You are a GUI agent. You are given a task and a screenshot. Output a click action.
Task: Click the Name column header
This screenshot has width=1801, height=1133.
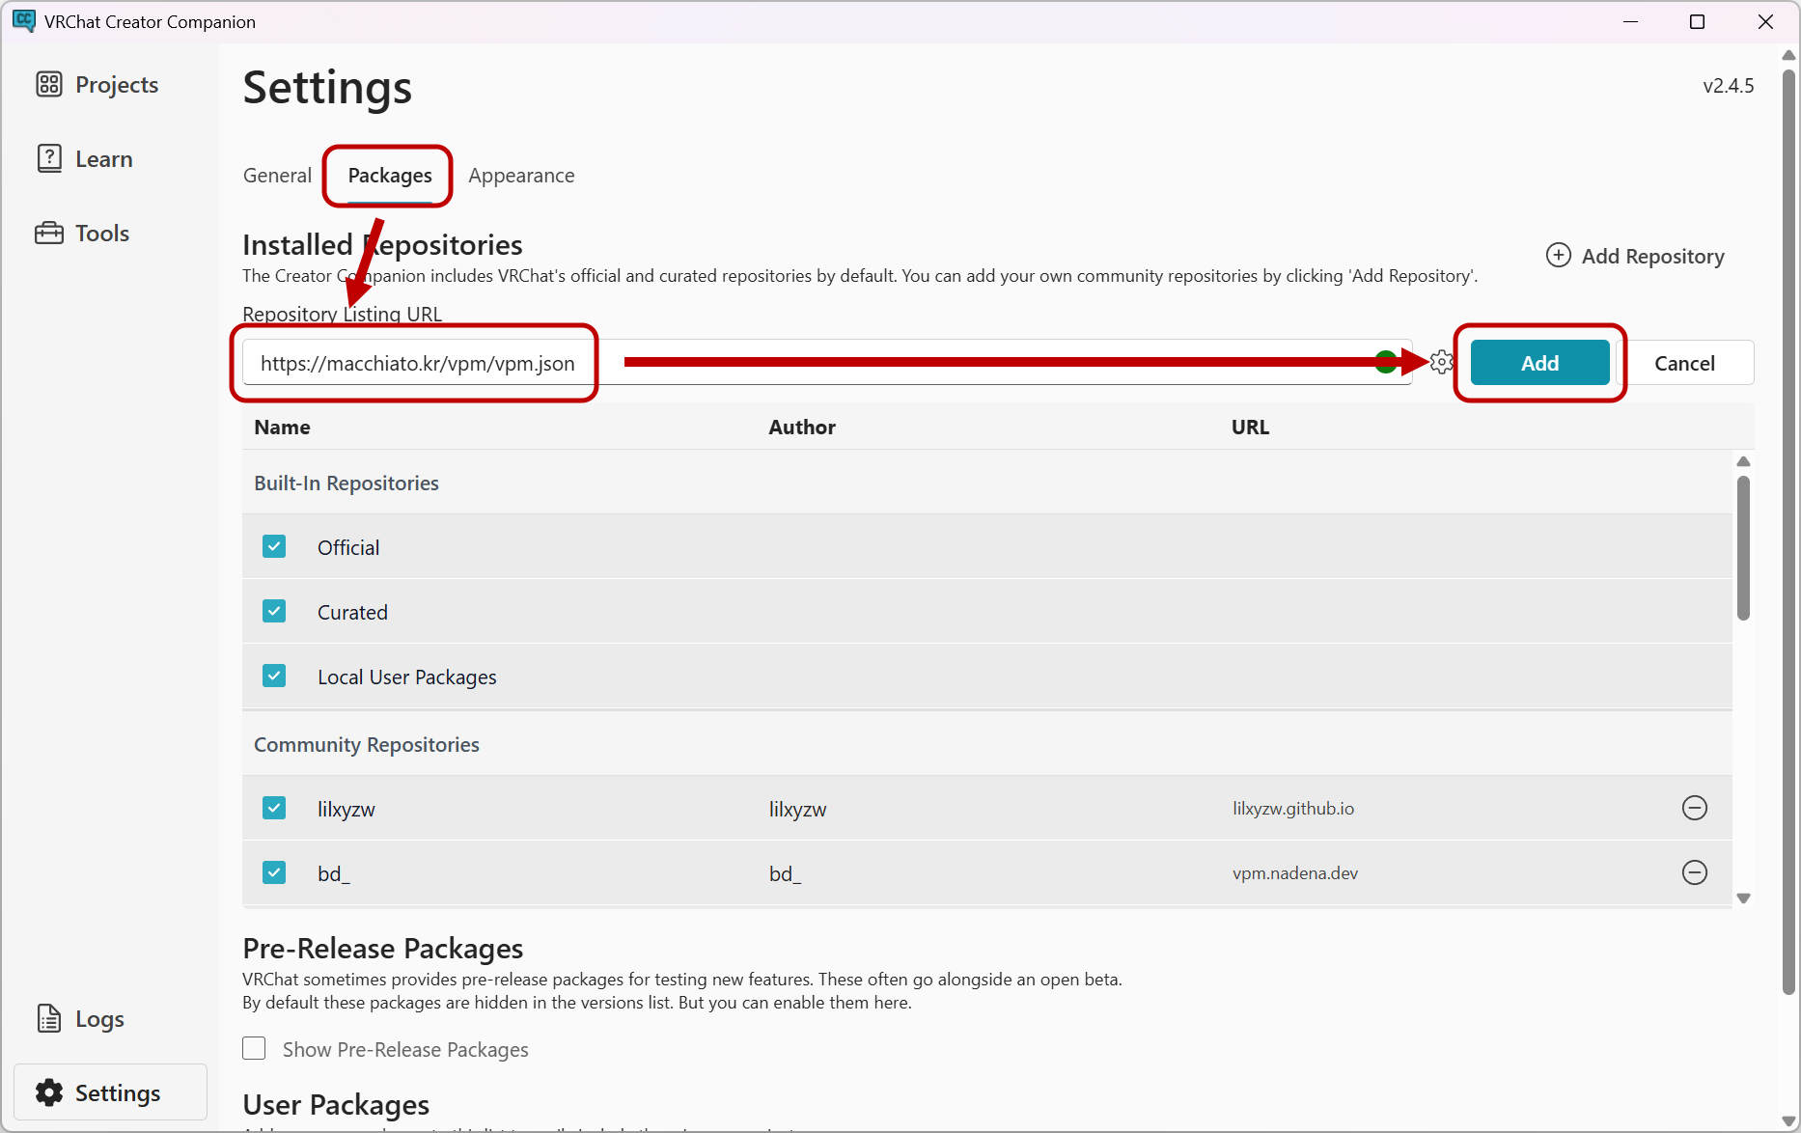click(282, 427)
